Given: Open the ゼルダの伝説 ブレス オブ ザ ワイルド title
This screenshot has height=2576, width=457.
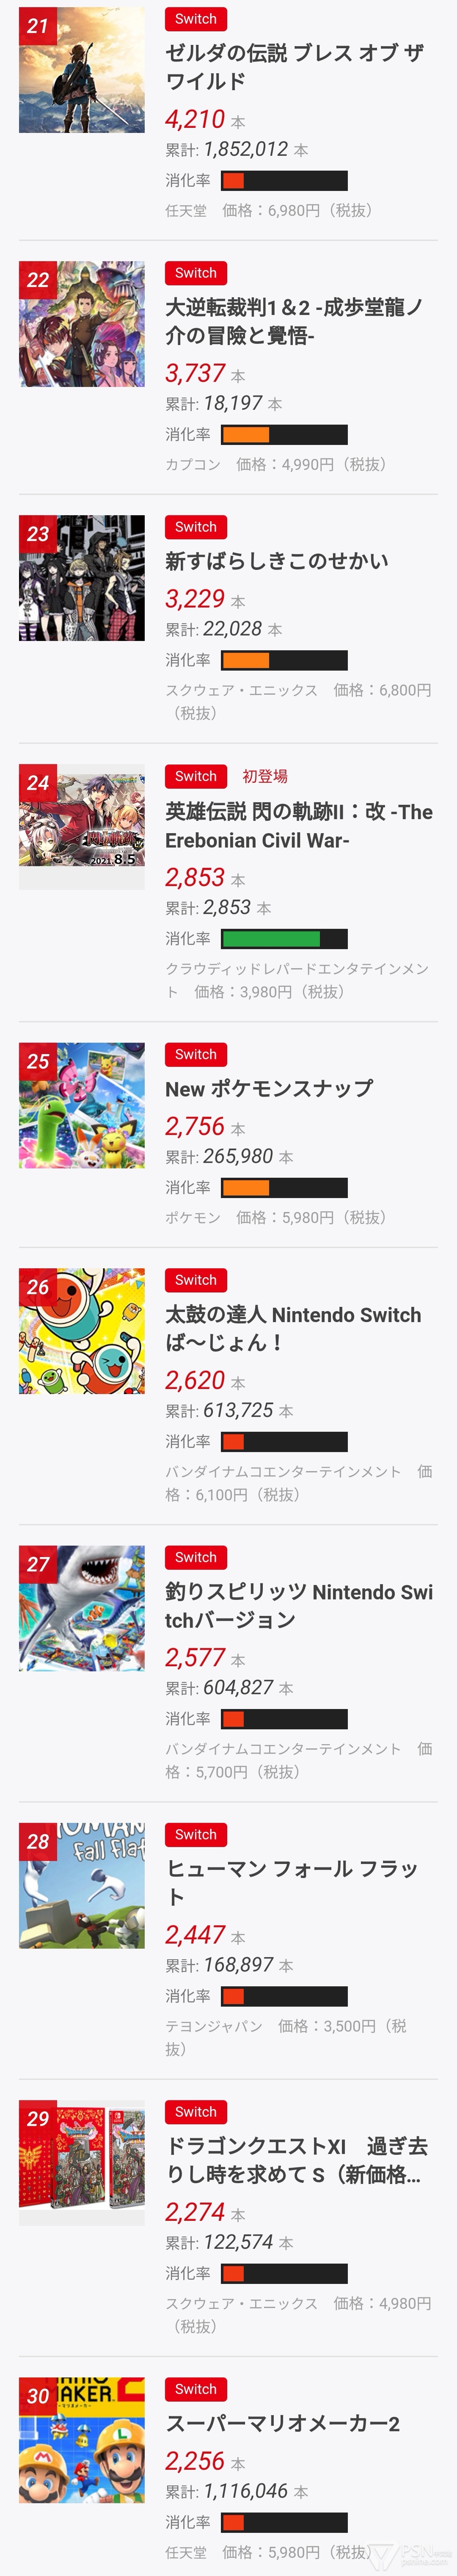Looking at the screenshot, I should point(294,67).
